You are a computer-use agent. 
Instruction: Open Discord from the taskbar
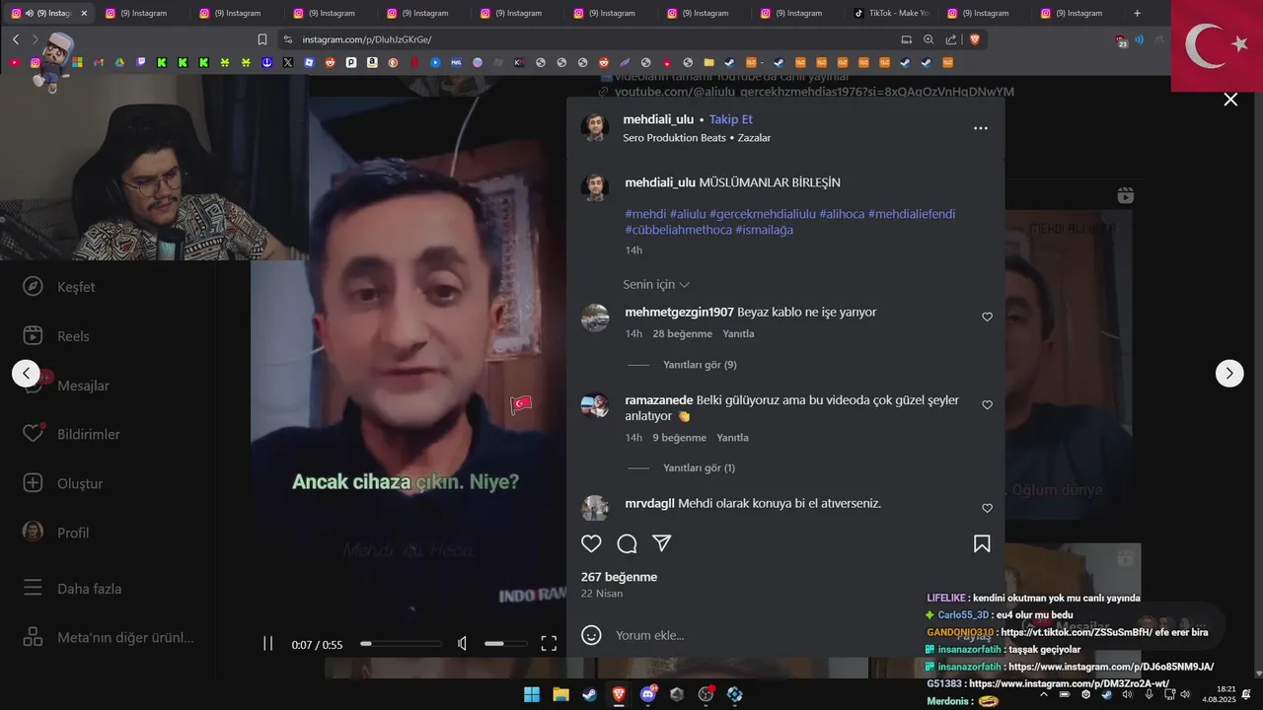coord(648,694)
